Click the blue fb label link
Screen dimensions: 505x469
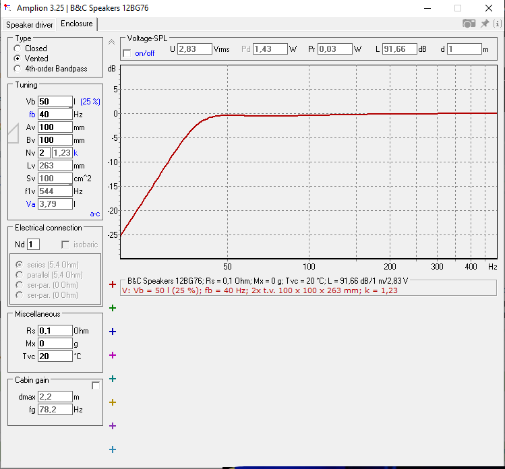coord(32,115)
